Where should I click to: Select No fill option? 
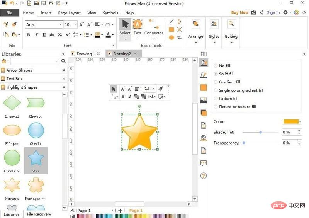222,65
